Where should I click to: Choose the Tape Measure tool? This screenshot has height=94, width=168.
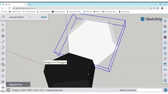coord(3,76)
